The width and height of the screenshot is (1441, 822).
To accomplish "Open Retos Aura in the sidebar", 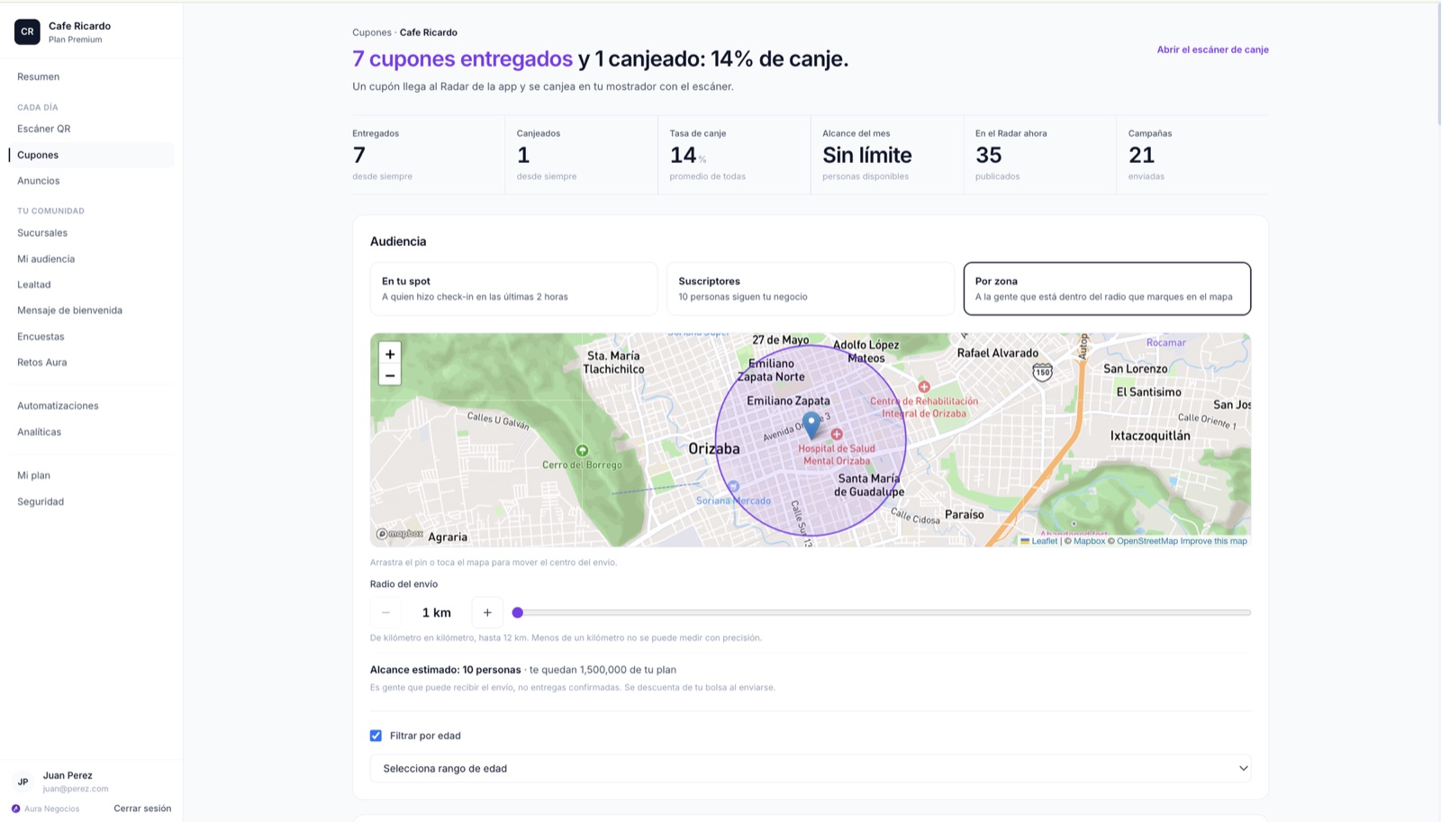I will tap(42, 362).
